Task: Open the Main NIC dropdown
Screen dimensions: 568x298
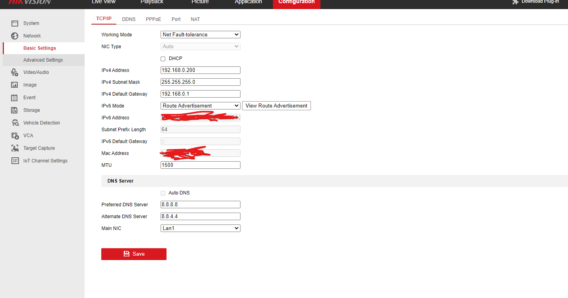Action: pyautogui.click(x=200, y=228)
